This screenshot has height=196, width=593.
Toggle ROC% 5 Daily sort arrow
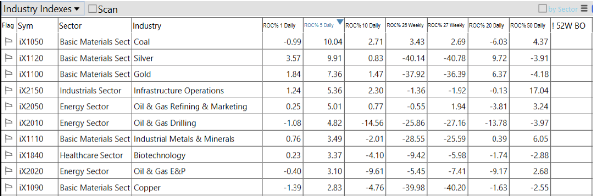pyautogui.click(x=339, y=22)
